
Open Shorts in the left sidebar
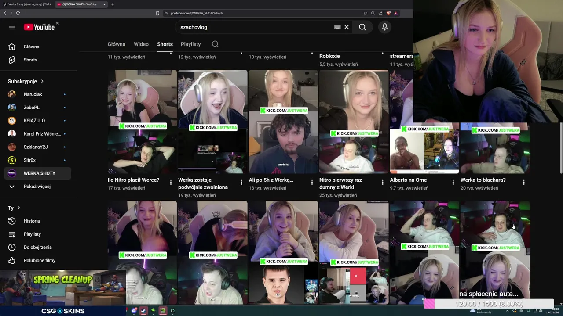[x=37, y=60]
